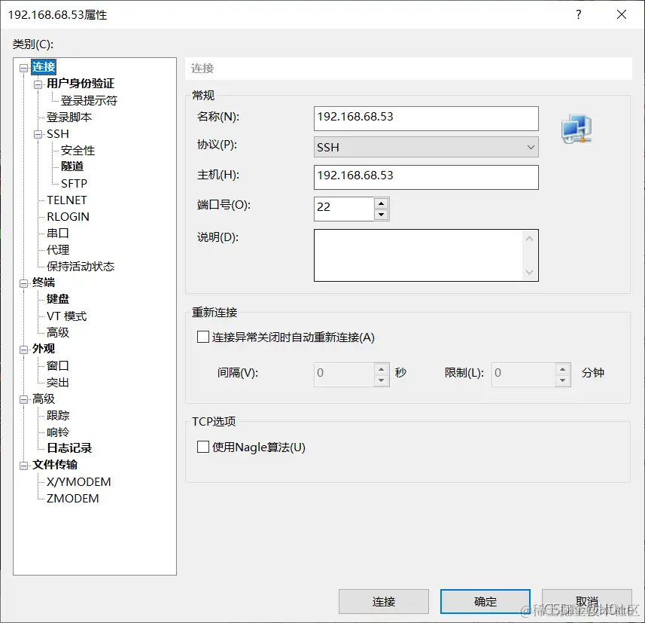Select the SFTP node in the category tree
Viewport: 645px width, 623px height.
[73, 183]
